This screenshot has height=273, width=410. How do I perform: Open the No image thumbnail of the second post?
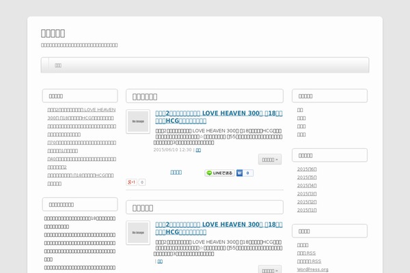(138, 233)
